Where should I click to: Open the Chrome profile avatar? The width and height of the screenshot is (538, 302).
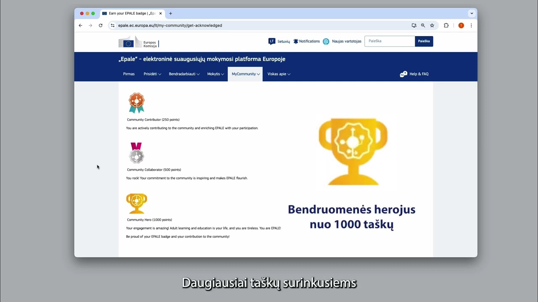pos(461,26)
